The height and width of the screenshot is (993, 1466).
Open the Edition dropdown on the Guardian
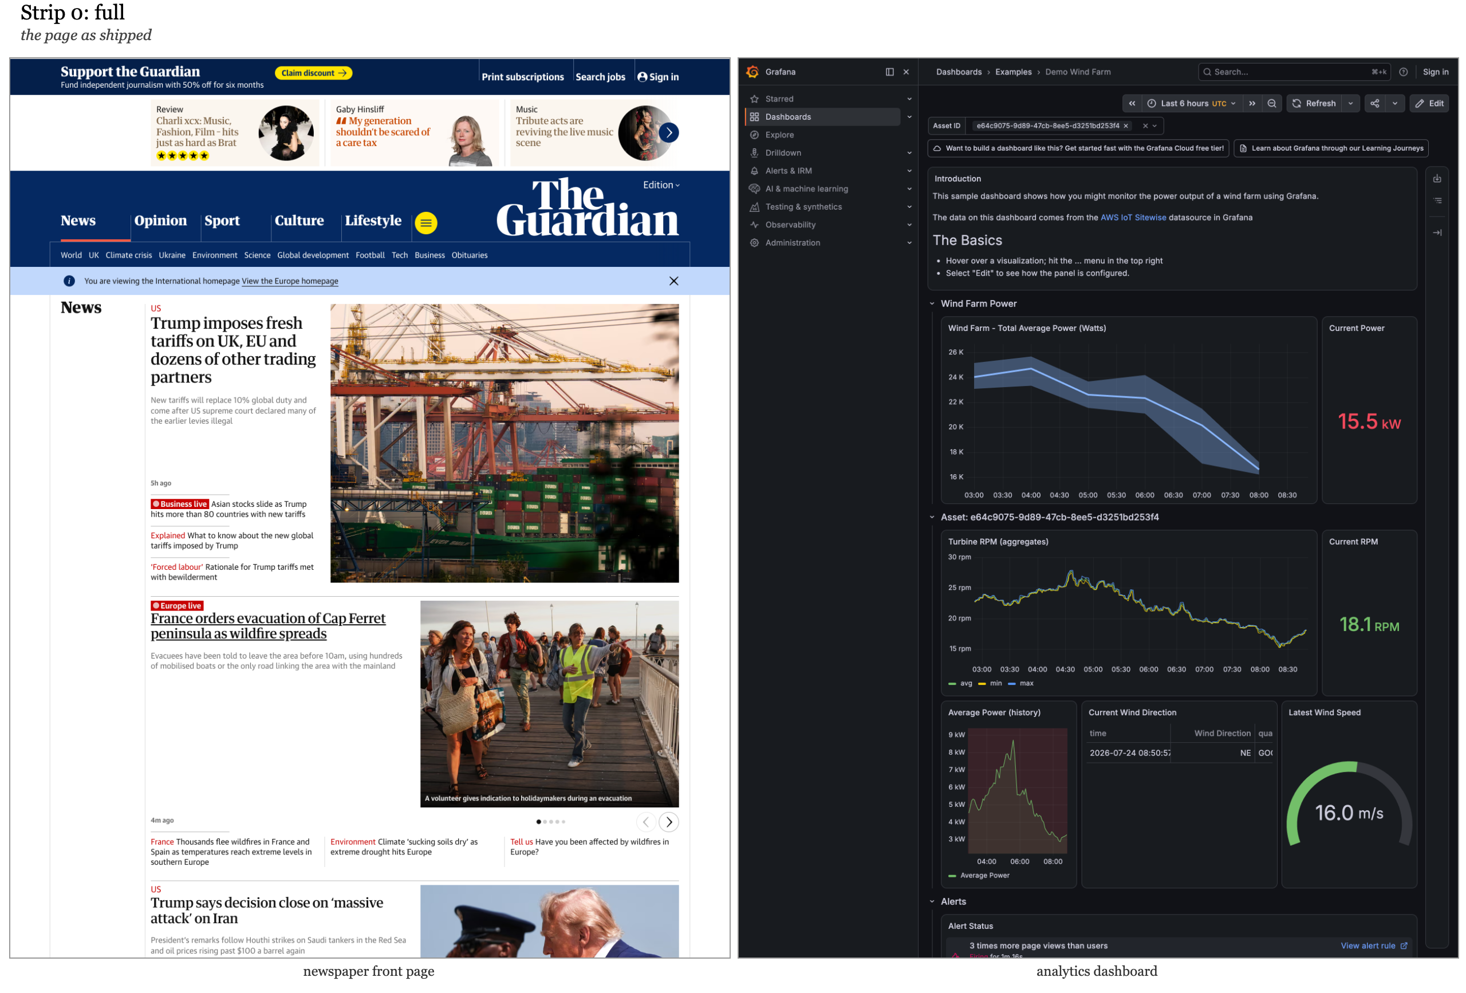661,185
